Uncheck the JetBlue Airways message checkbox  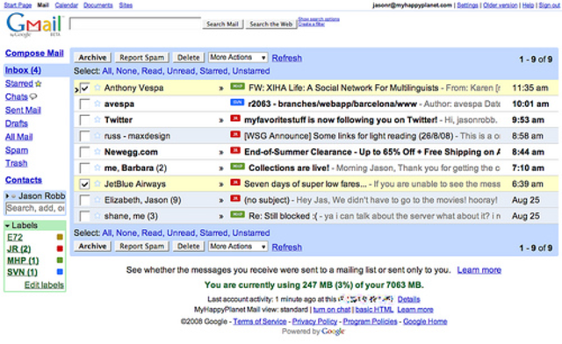84,184
